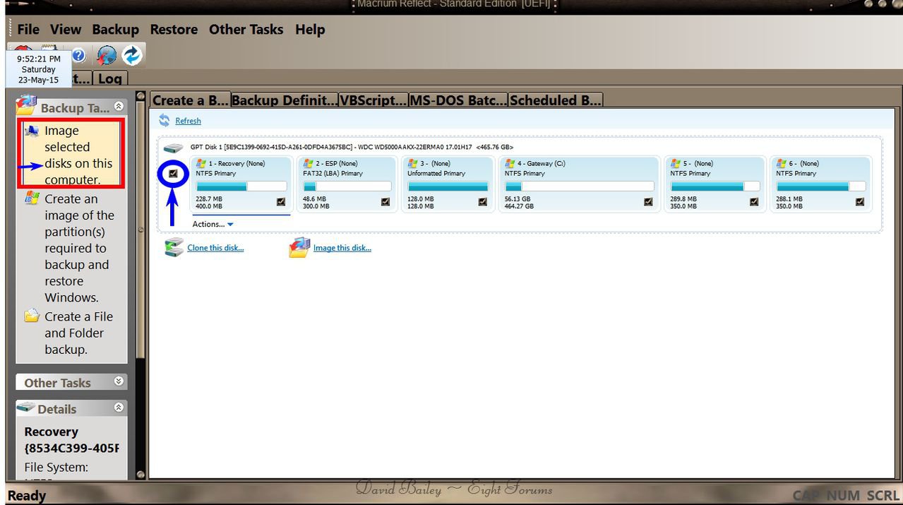
Task: Select the Create a B... tab
Action: (x=191, y=100)
